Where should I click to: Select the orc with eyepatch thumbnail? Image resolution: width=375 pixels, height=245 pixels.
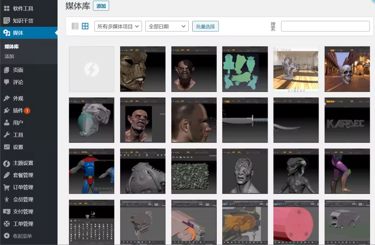(x=194, y=69)
